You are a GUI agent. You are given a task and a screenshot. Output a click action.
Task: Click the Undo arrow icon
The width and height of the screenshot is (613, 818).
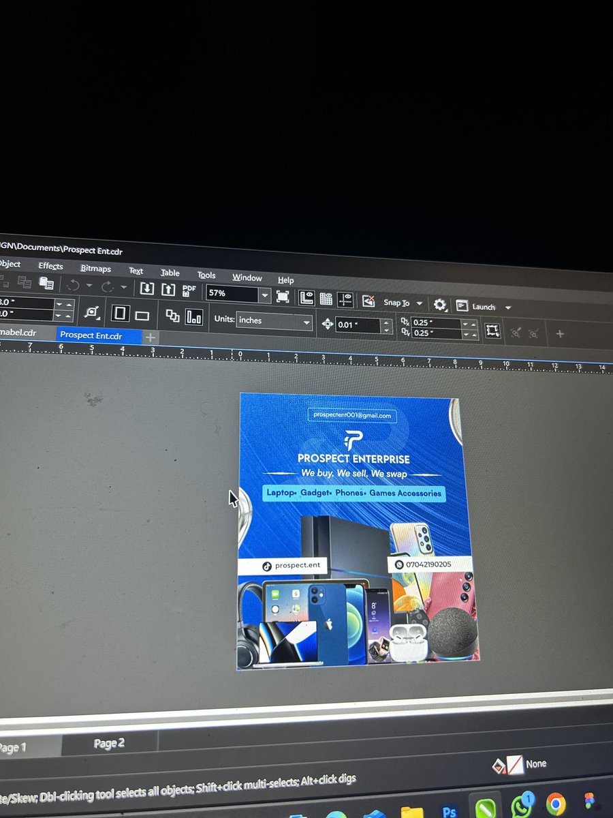click(73, 285)
